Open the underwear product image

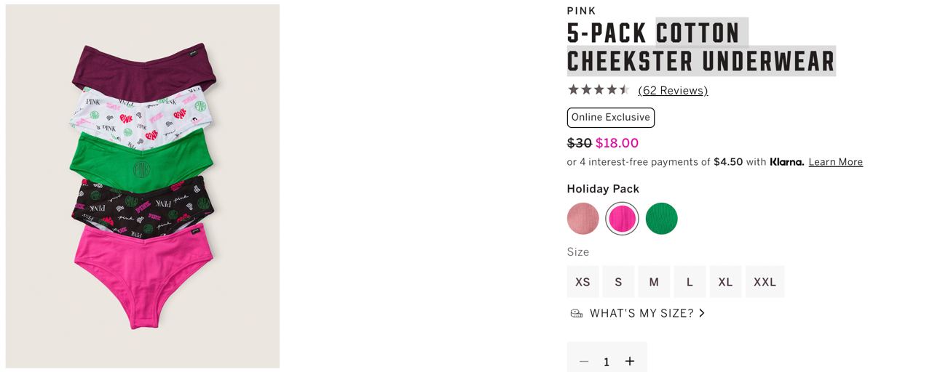[143, 186]
